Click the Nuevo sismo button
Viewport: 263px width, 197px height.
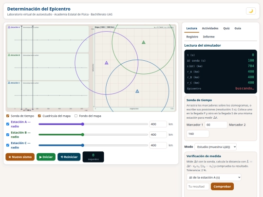(x=20, y=157)
